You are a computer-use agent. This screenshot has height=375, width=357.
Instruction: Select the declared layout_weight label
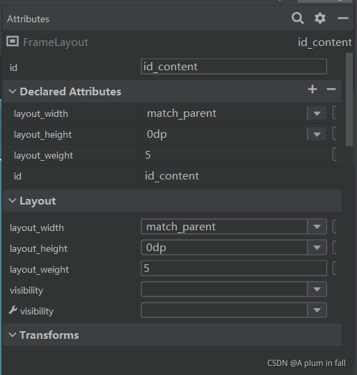(x=43, y=156)
